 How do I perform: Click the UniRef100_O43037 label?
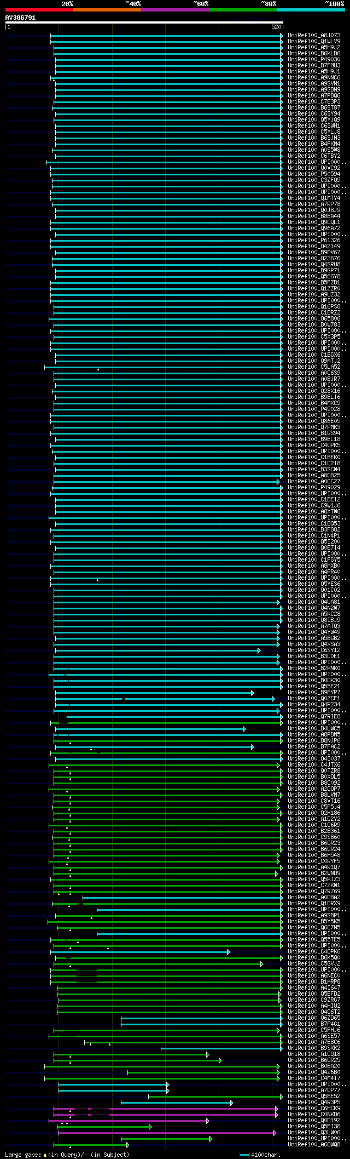point(314,758)
